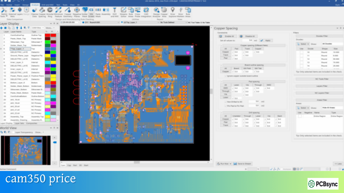Expand the Show All Dcodes dropdown

tap(332, 44)
